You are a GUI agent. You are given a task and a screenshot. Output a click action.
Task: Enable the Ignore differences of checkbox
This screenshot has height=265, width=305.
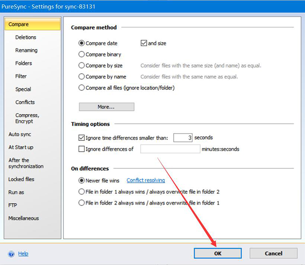[81, 149]
